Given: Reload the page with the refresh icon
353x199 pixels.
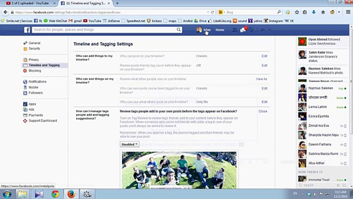Looking at the screenshot, I should 213,12.
